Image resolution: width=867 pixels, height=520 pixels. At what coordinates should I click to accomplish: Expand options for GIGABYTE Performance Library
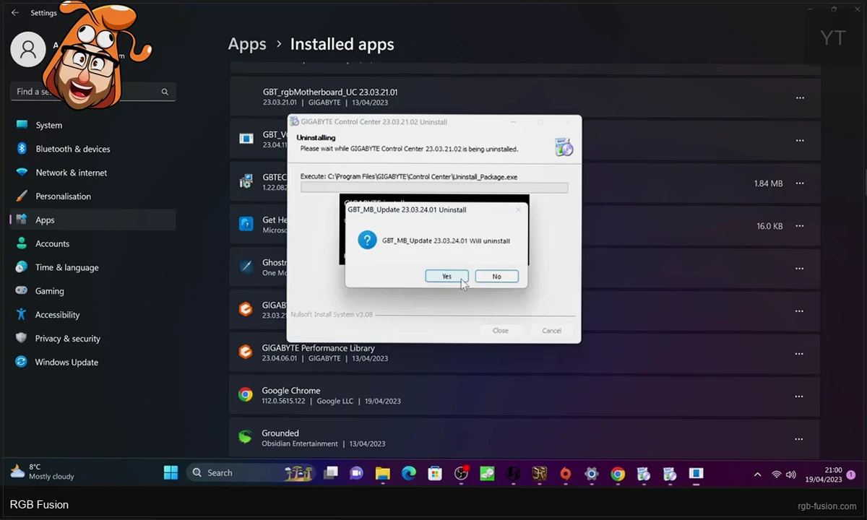click(799, 354)
